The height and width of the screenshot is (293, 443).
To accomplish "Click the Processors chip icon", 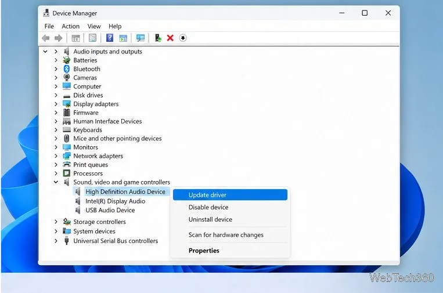I will pos(67,173).
